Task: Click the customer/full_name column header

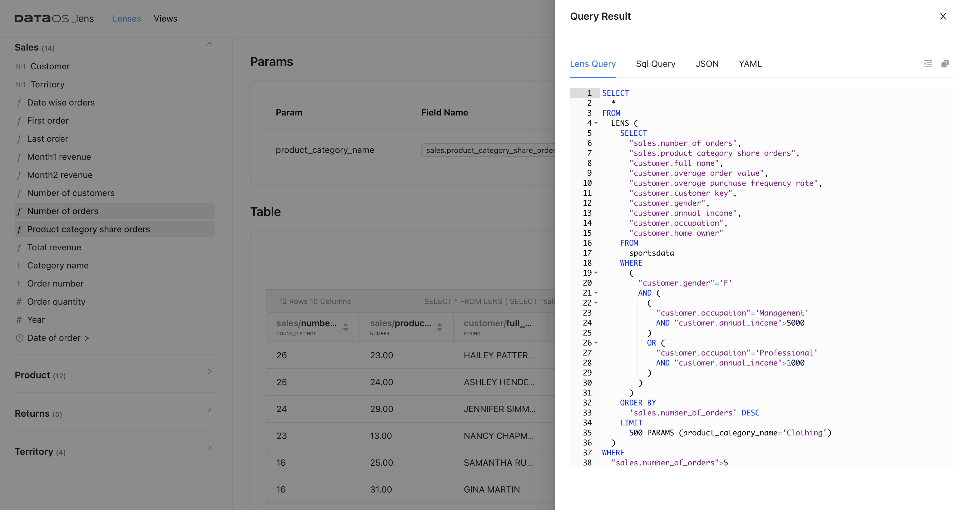Action: point(500,327)
